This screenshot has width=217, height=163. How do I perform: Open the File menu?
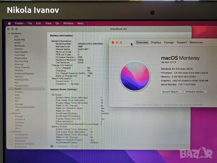29,23
